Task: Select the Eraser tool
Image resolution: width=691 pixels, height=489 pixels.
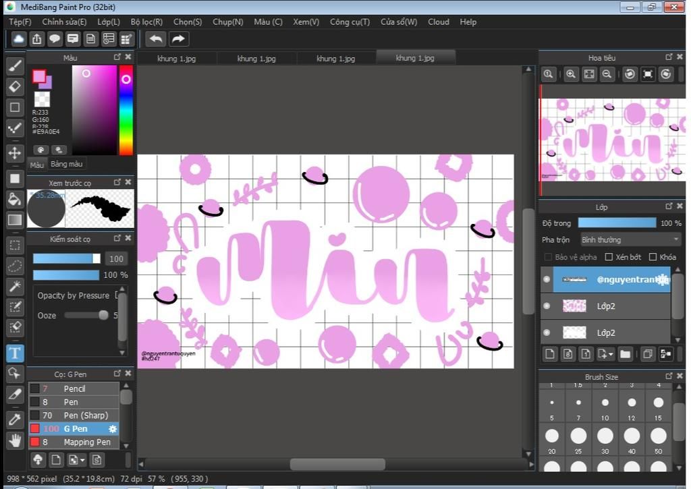Action: 15,87
